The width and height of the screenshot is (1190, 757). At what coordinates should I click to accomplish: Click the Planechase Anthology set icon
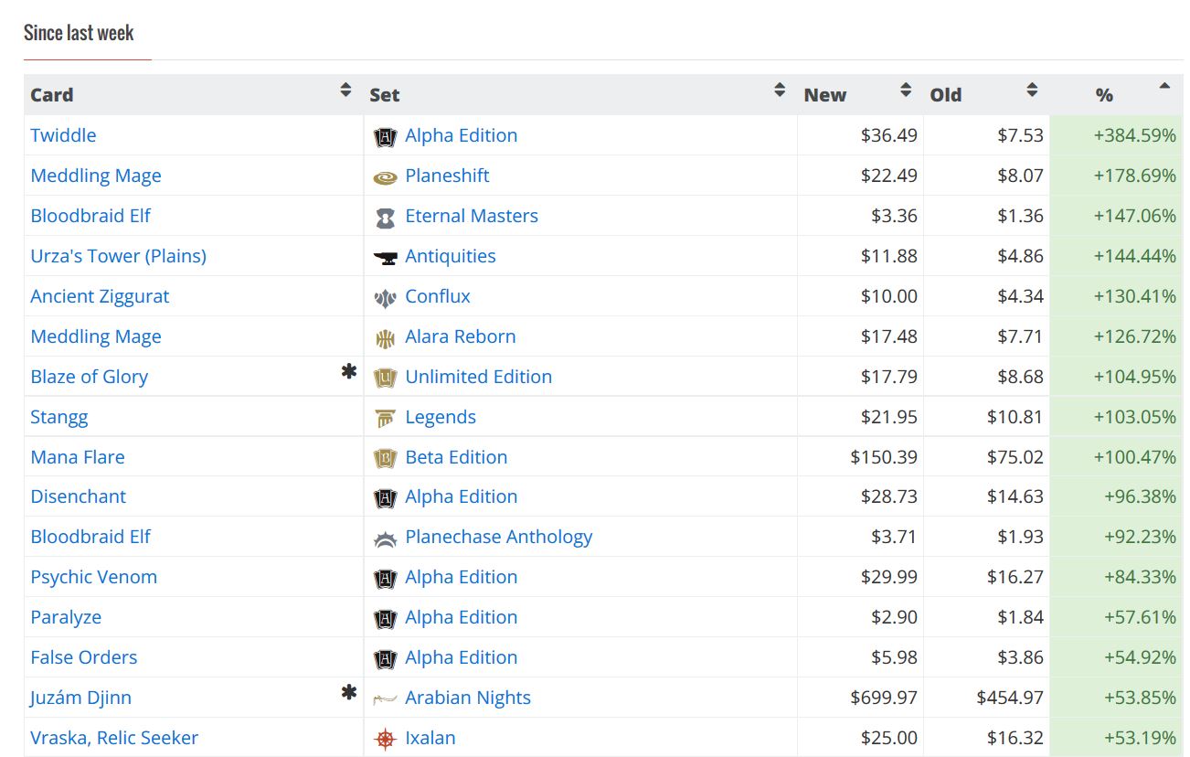pos(385,538)
